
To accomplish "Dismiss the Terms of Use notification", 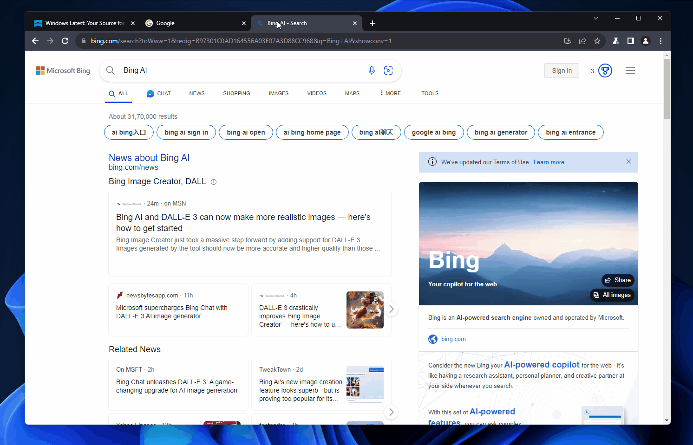I will (629, 161).
